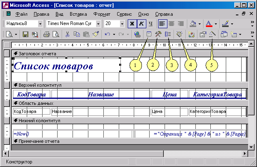The height and width of the screenshot is (167, 257).
Task: Click the Print icon
Action: pos(47,35)
